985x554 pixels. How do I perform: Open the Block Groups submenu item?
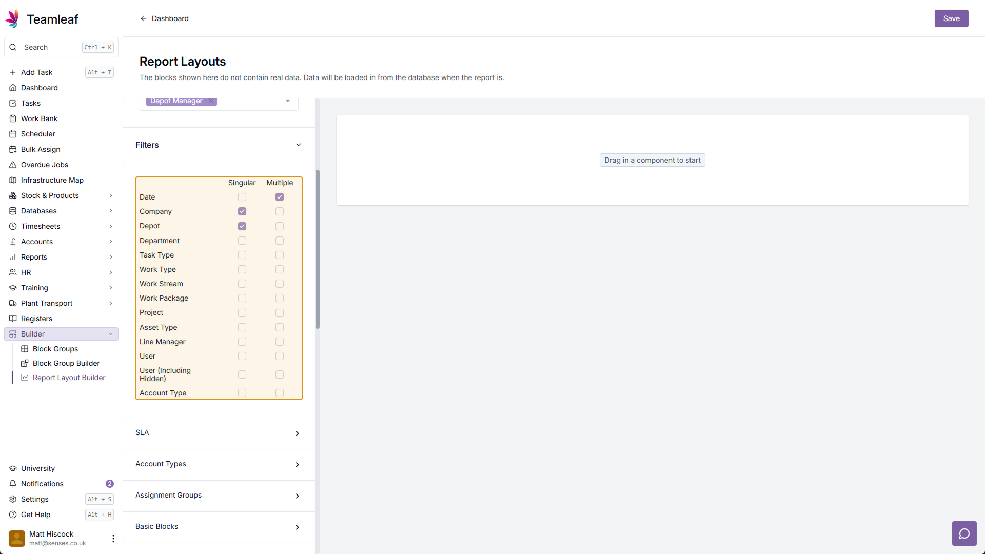coord(55,349)
